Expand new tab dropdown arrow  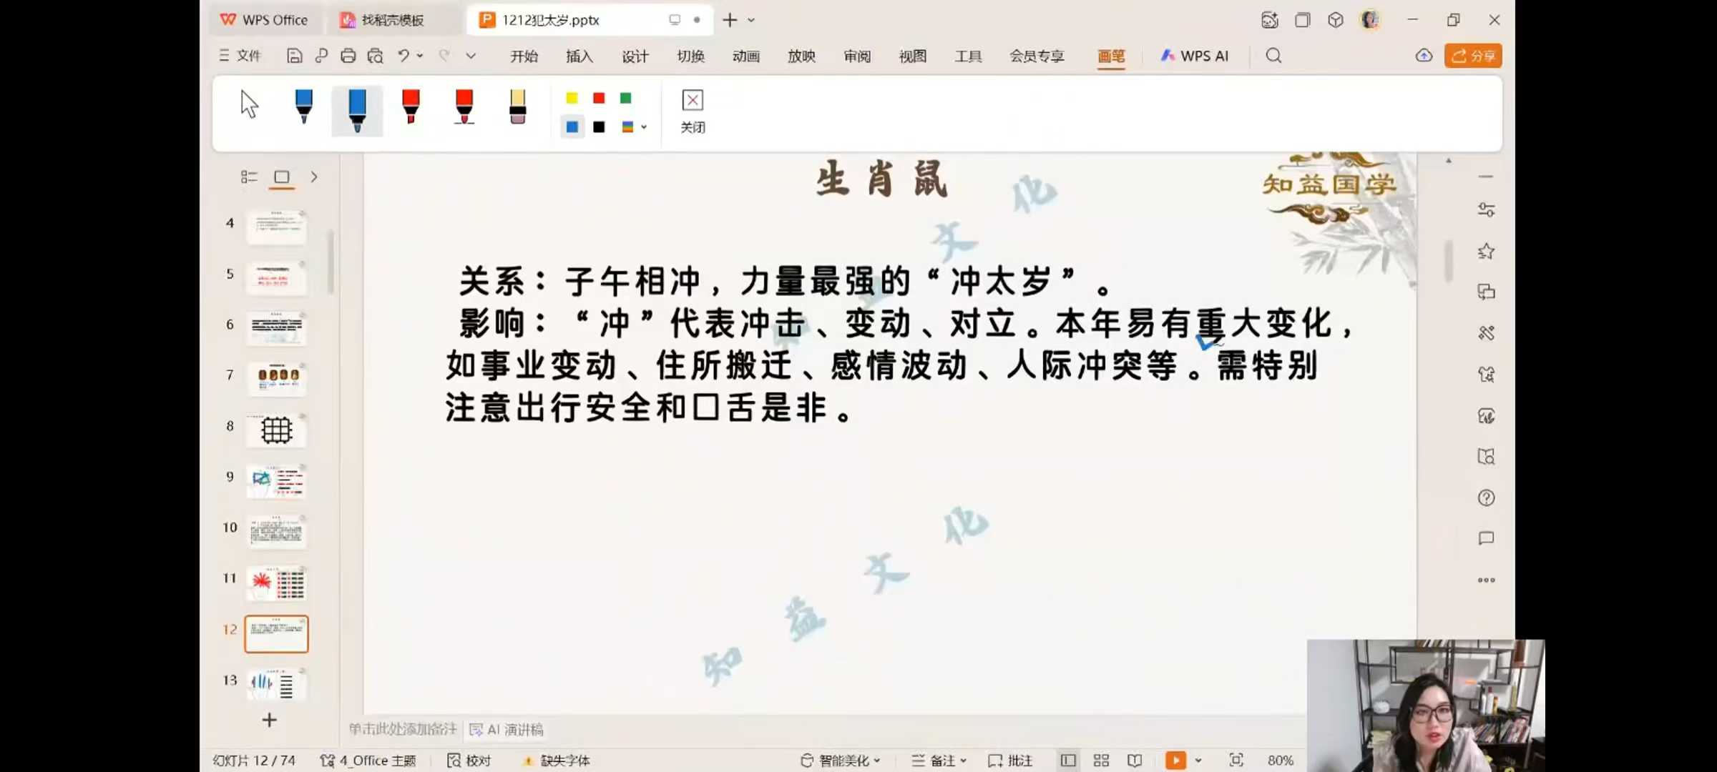(751, 20)
